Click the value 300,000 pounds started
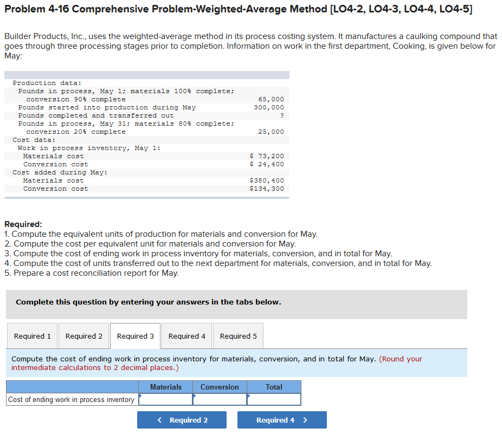 pos(269,107)
